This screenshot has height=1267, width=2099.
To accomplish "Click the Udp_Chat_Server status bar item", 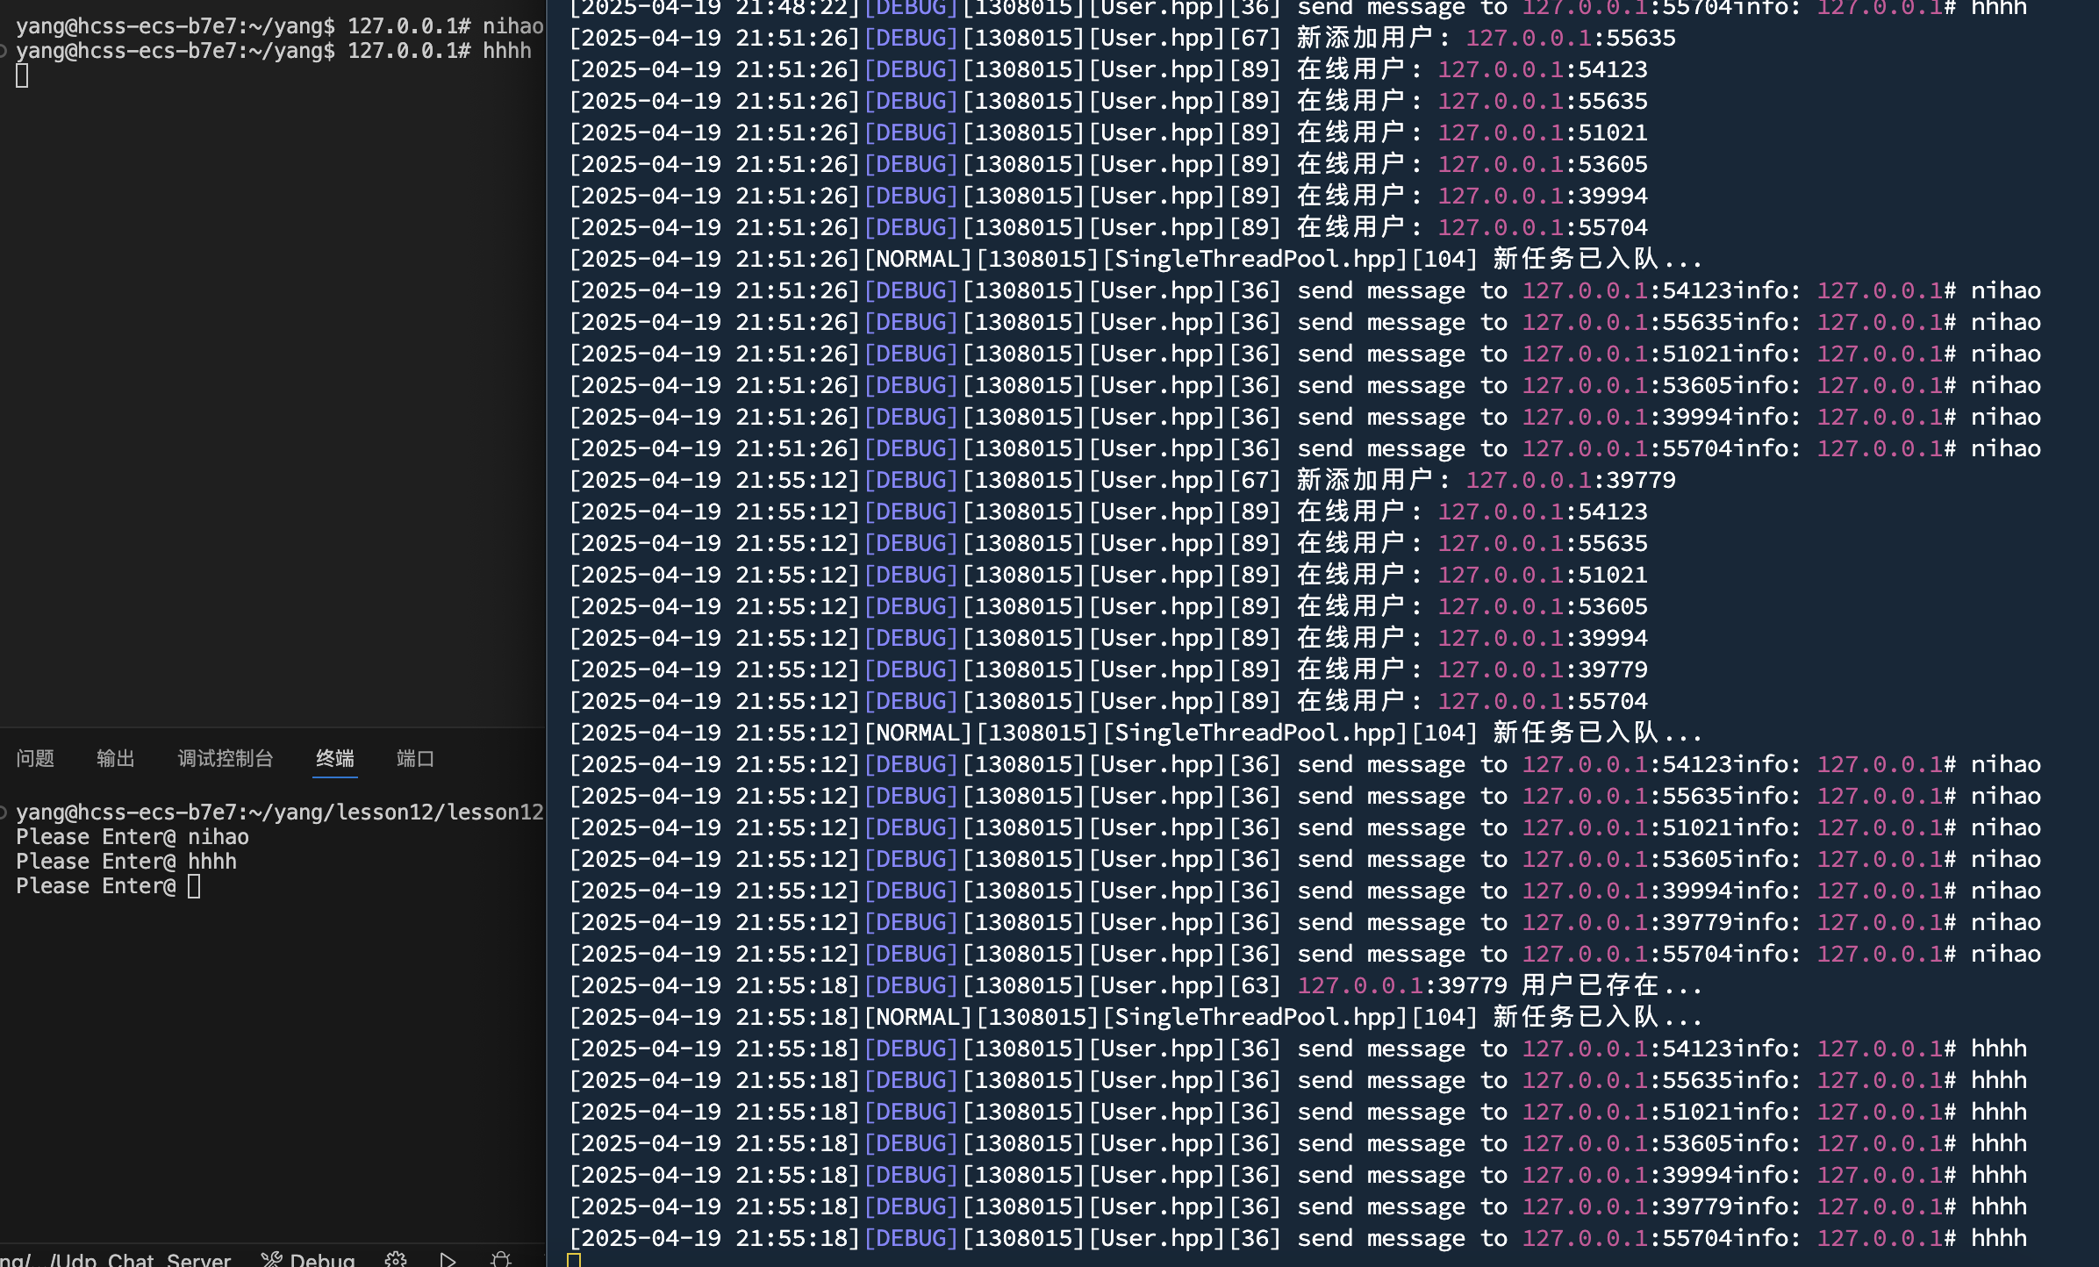I will pos(140,1260).
